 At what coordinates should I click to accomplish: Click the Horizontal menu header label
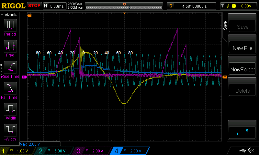9,15
